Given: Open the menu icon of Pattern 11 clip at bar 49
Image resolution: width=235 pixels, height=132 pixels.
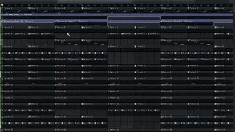Looking at the screenshot, I should coord(162,85).
